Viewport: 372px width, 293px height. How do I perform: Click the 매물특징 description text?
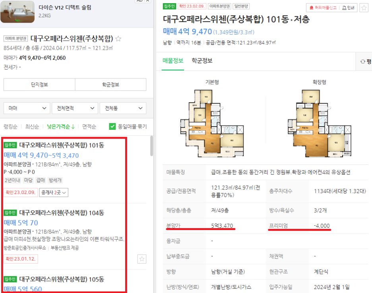[x=281, y=172]
